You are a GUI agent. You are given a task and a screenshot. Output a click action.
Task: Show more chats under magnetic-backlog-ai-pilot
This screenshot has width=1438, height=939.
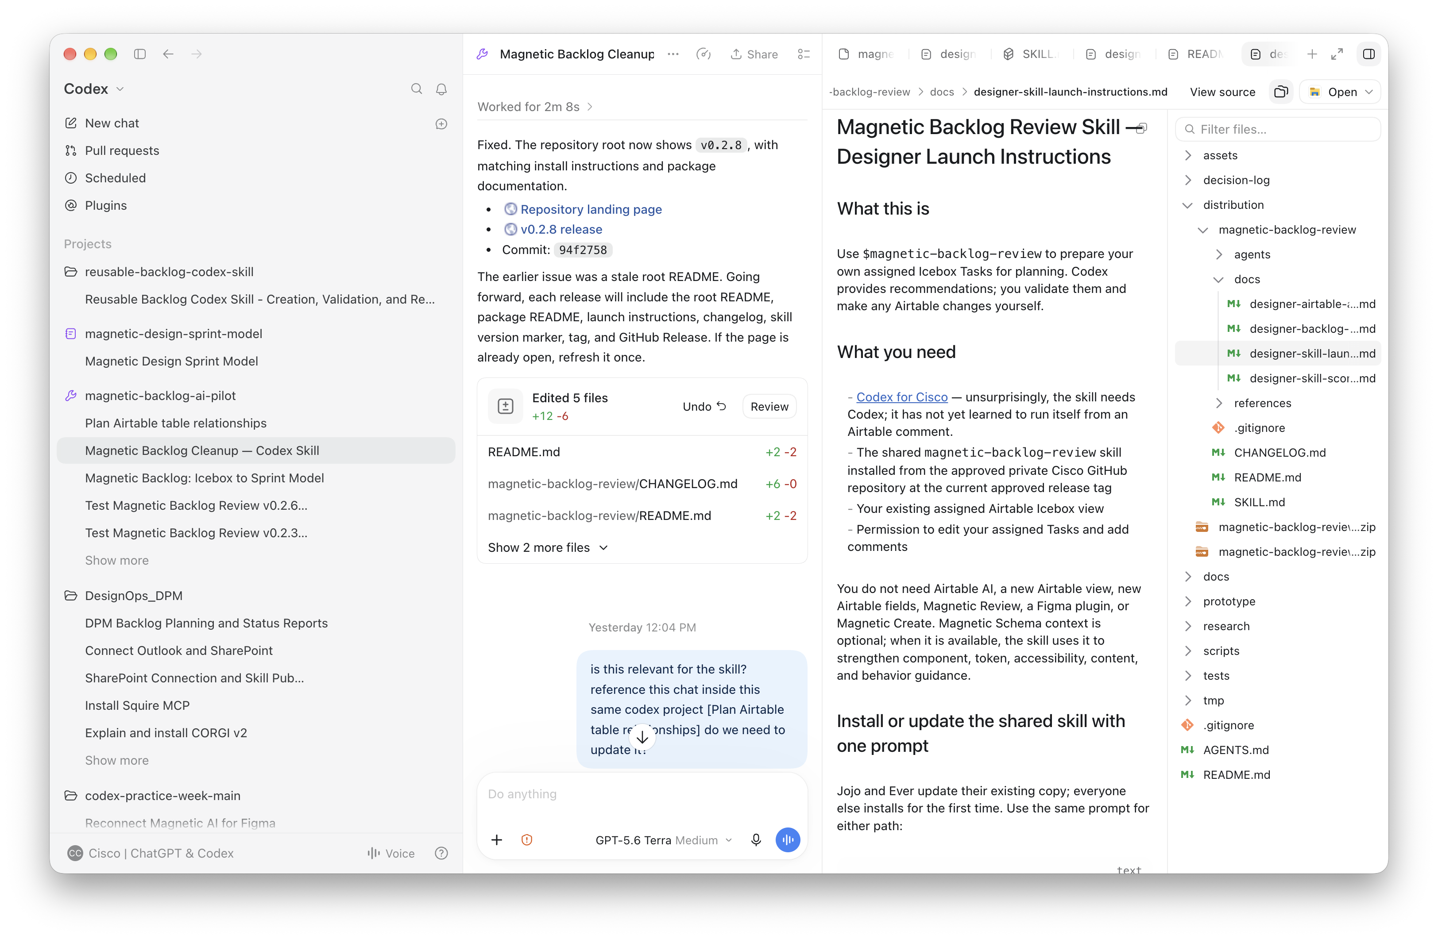[116, 560]
